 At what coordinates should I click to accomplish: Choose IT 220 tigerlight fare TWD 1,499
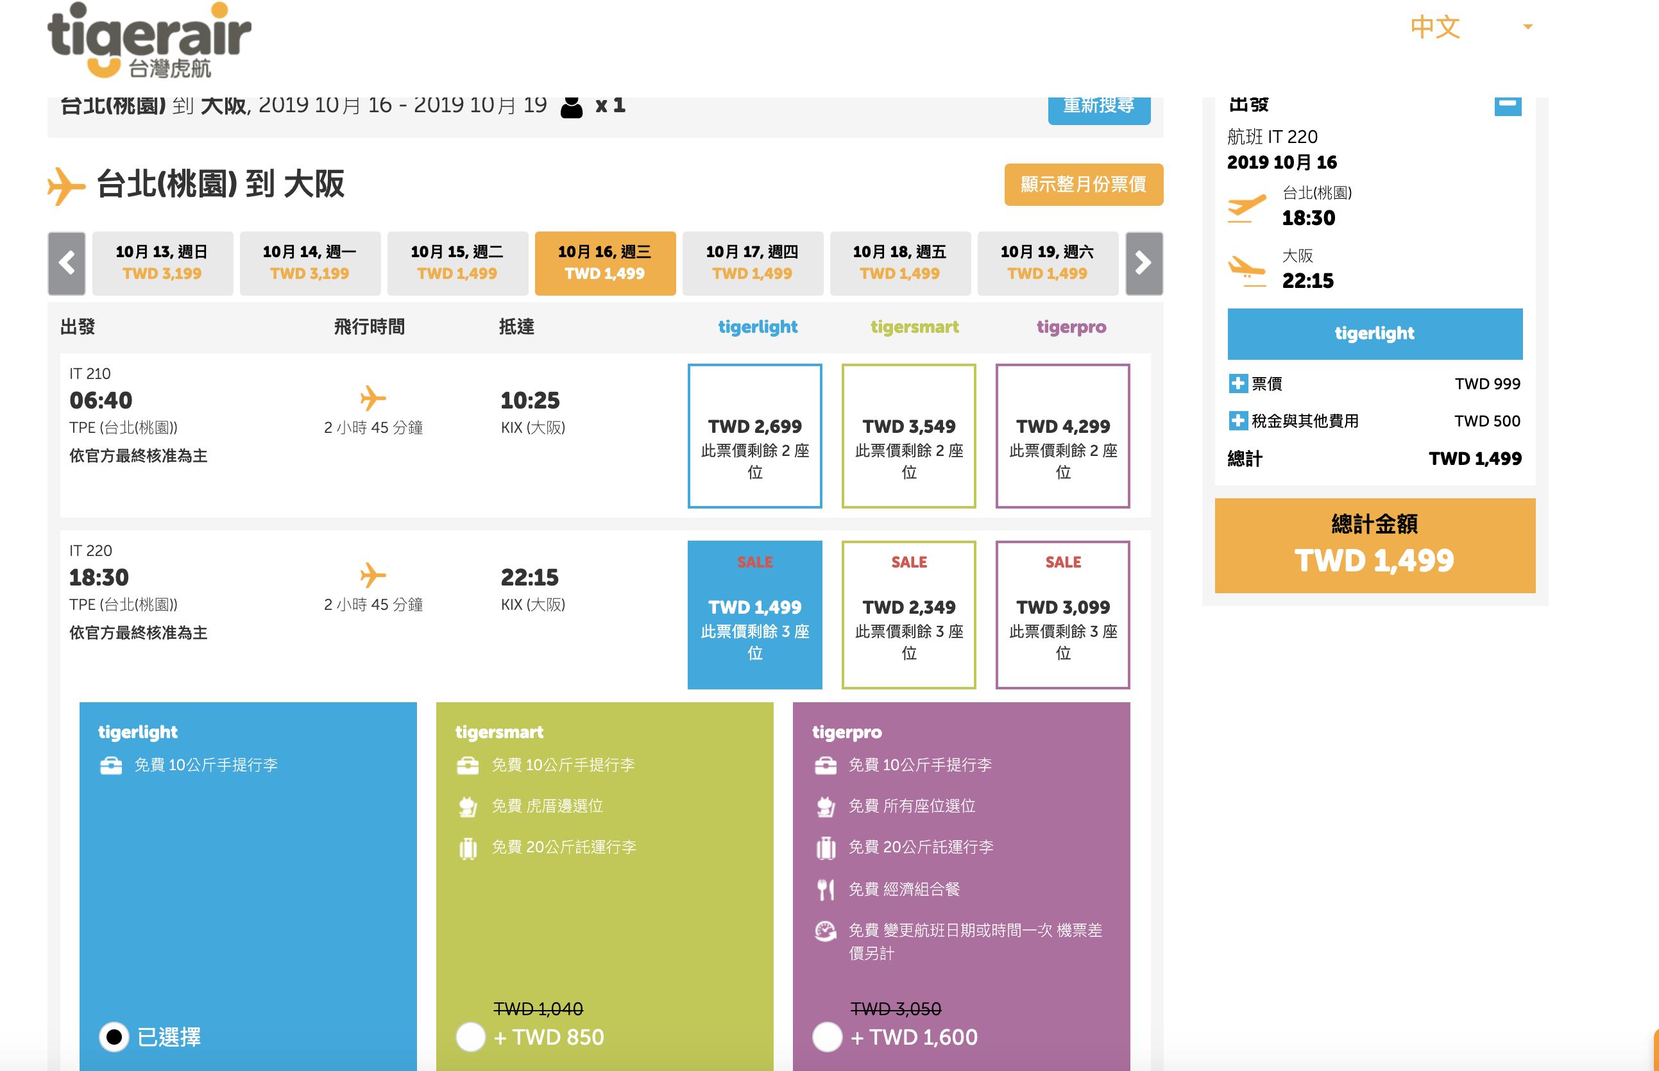754,615
